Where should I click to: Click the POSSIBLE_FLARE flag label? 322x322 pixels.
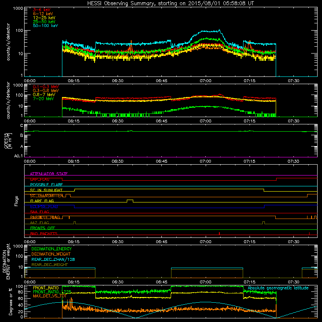pyautogui.click(x=46, y=185)
